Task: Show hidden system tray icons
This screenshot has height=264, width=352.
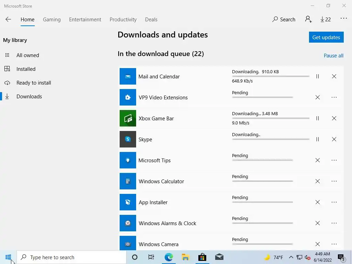Action: pos(291,257)
